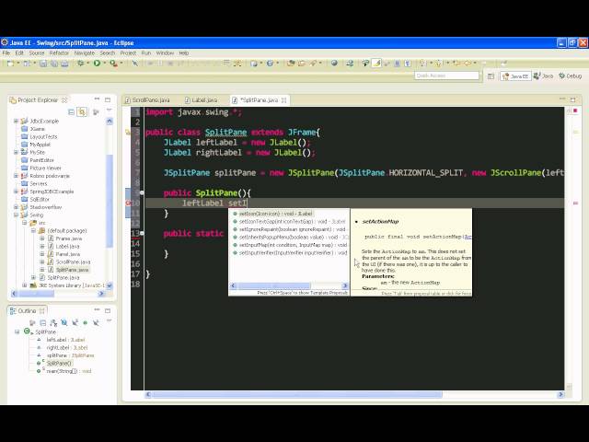Close the SplitPane.java editor tab
The image size is (589, 442).
(284, 100)
